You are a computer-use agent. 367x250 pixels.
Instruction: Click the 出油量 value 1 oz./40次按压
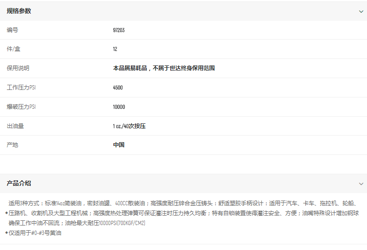pos(129,126)
